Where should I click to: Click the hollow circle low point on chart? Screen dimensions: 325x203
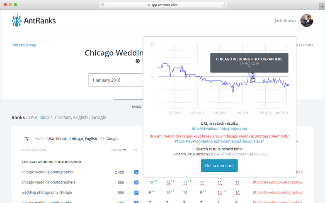[233, 91]
